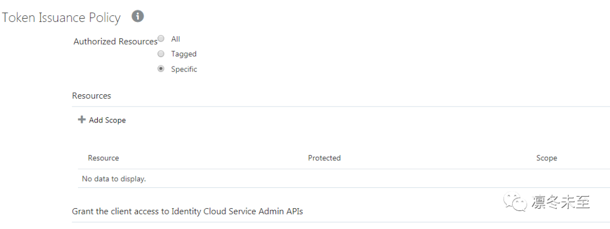Click the Protected column header
The image size is (610, 229).
click(x=324, y=158)
